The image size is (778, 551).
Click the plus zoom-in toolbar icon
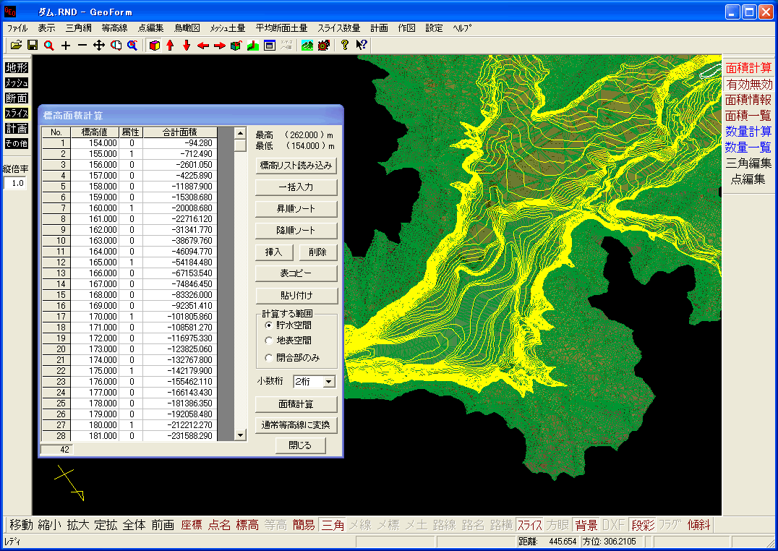[66, 46]
